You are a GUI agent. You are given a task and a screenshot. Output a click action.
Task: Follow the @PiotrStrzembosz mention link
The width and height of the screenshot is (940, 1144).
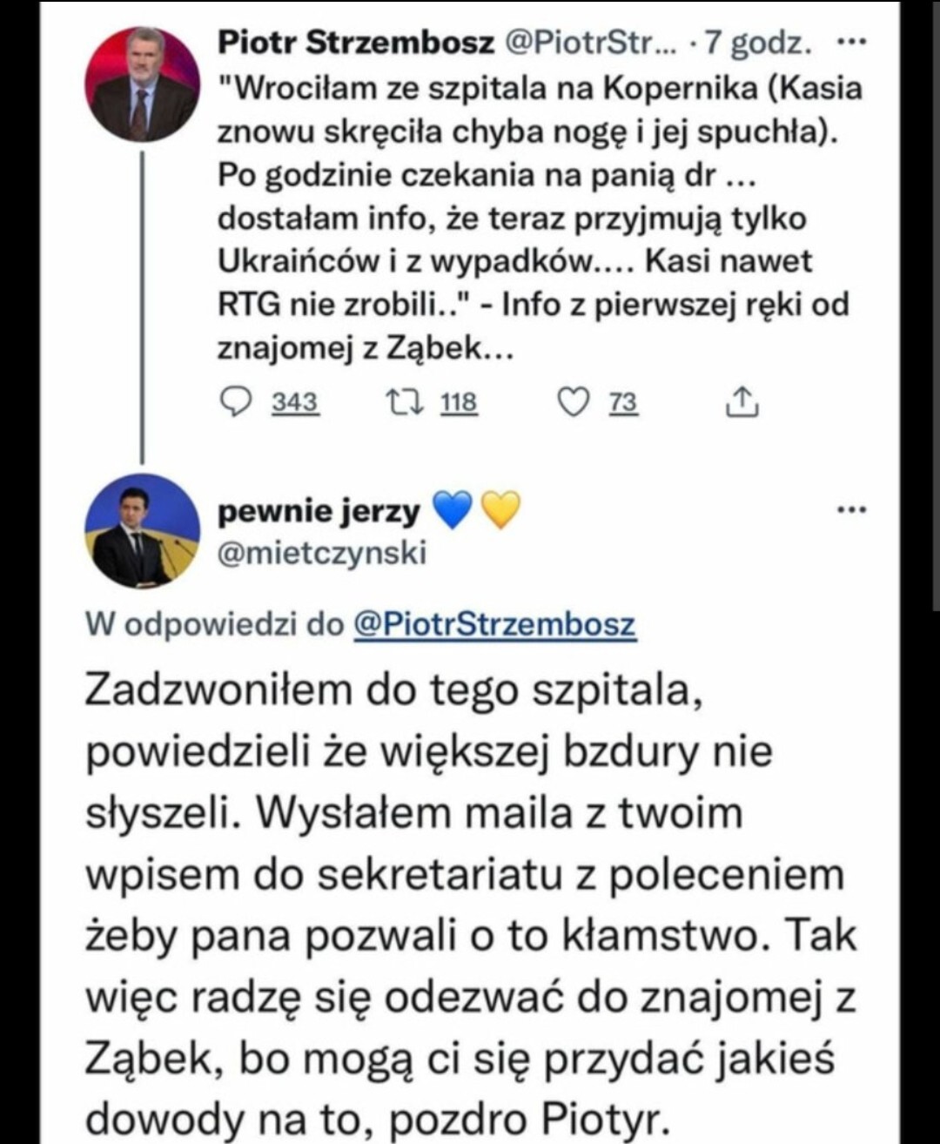494,623
